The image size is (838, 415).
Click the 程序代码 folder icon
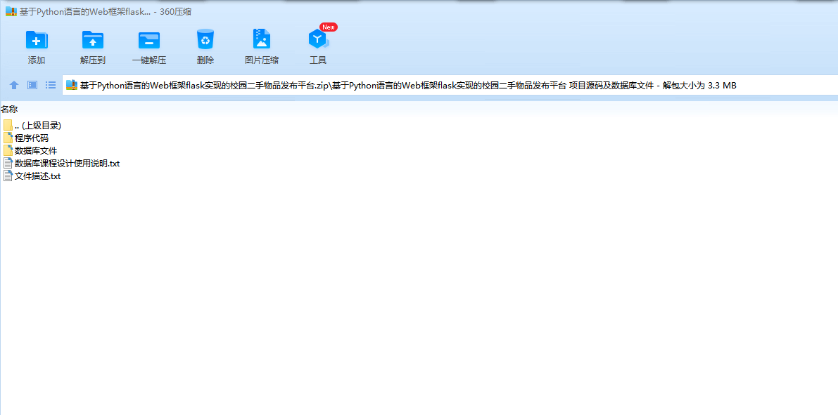pos(8,138)
